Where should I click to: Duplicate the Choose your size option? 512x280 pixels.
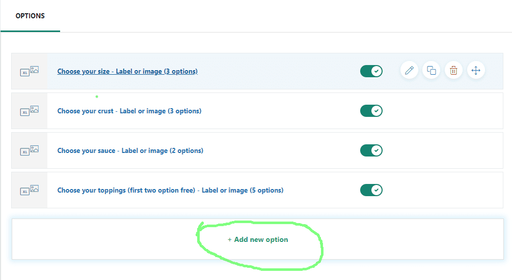click(432, 70)
